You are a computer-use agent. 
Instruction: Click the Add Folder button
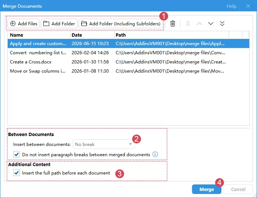tap(59, 23)
